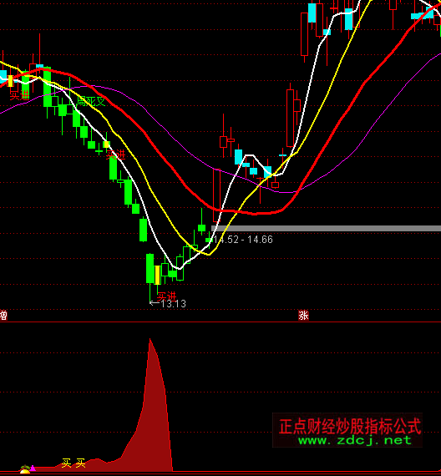This screenshot has height=476, width=441.
Task: Click the arrow pointing to 13.13 low
Action: [155, 302]
